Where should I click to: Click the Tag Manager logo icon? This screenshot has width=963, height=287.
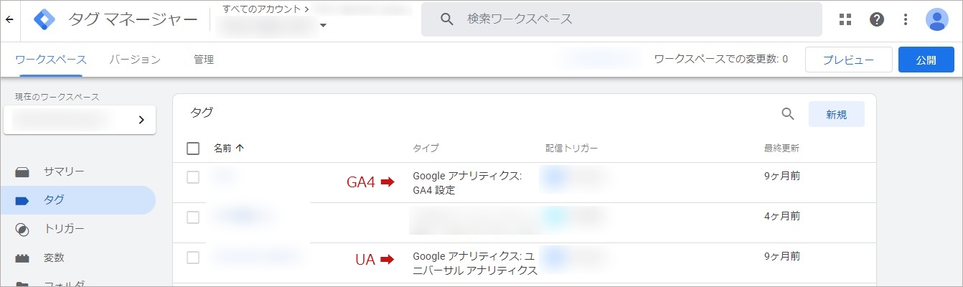pyautogui.click(x=44, y=19)
